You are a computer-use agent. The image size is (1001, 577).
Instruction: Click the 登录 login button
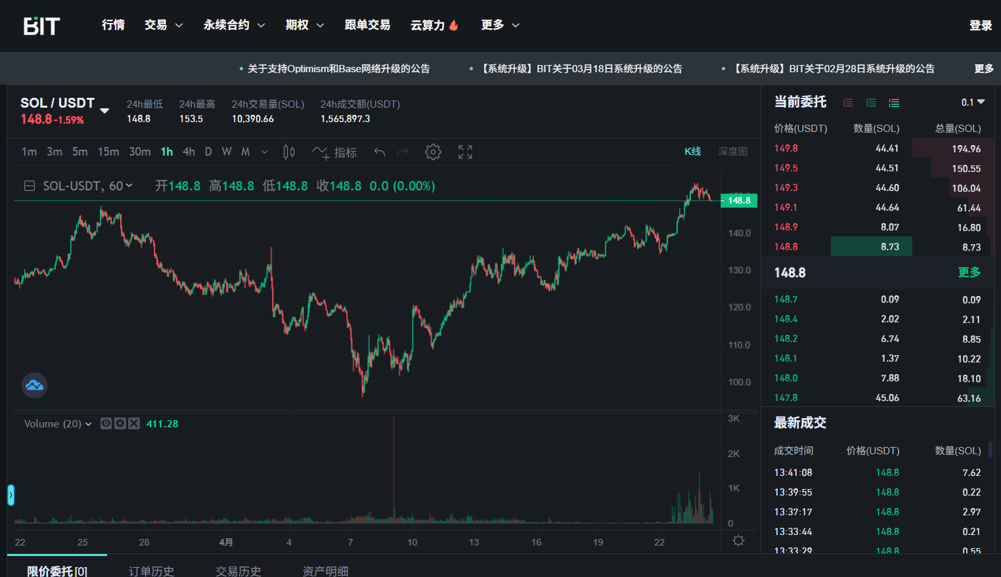(980, 26)
